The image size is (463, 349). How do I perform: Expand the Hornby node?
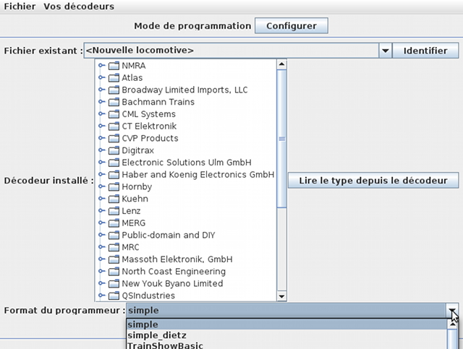101,186
